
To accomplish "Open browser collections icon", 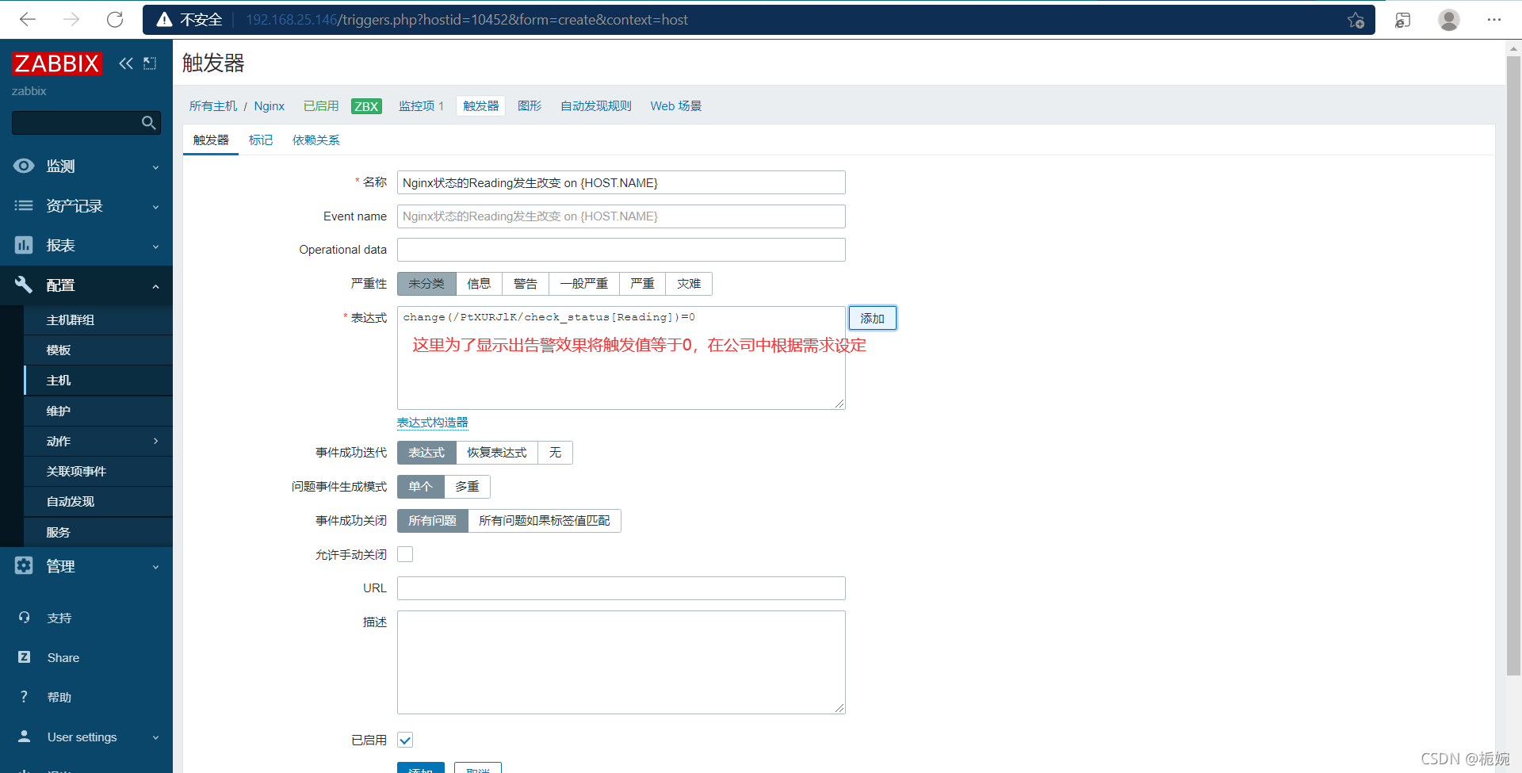I will point(1403,20).
